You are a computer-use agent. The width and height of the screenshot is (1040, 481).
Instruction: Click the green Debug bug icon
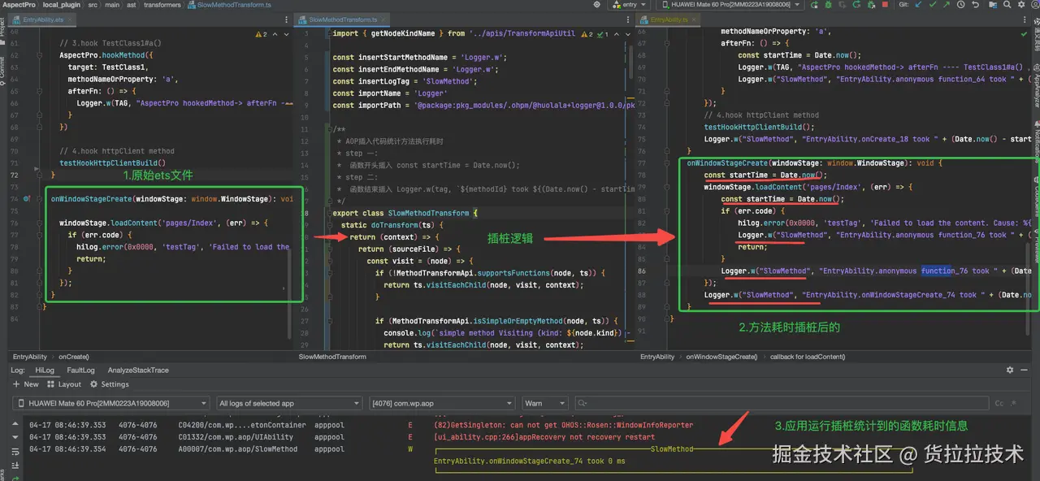[828, 5]
